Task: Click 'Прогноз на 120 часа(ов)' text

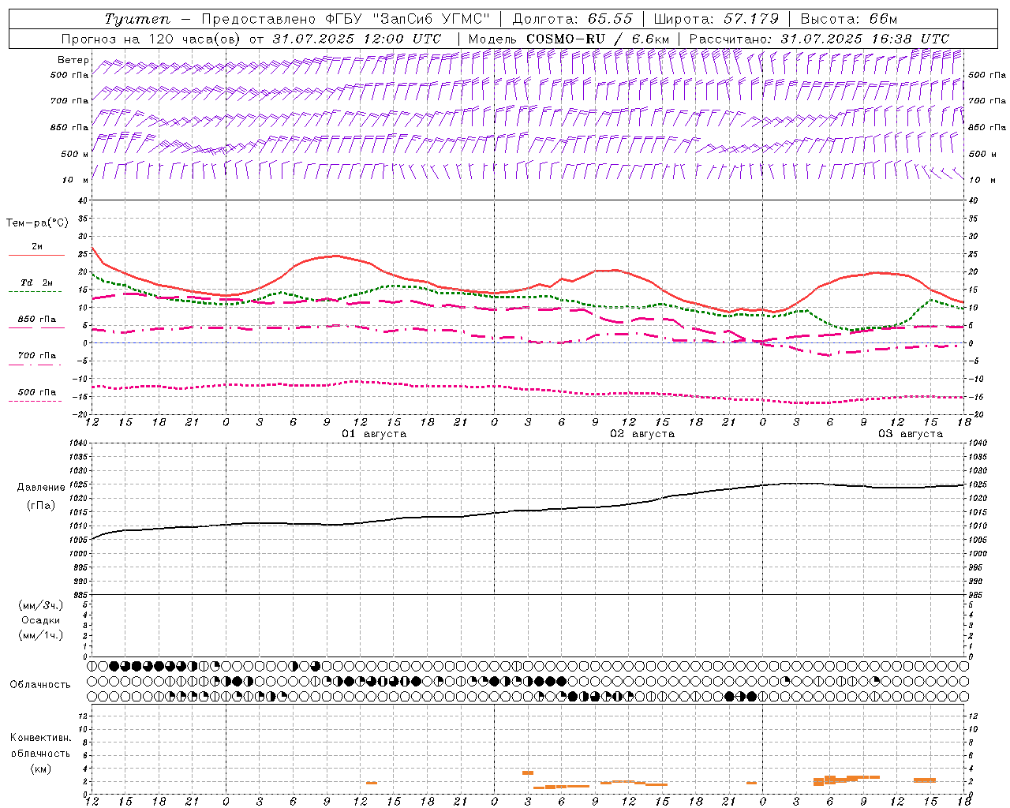Action: 151,39
